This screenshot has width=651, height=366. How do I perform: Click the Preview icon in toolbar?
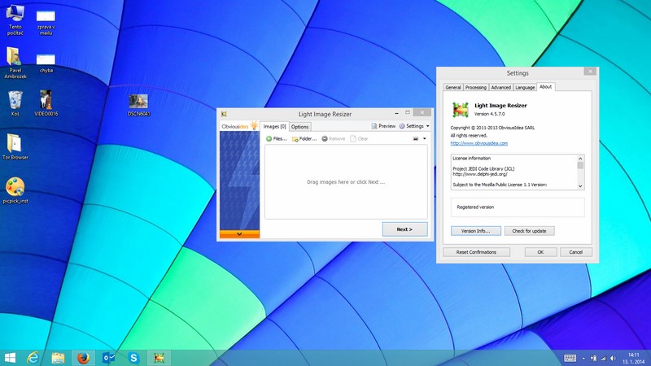pyautogui.click(x=374, y=126)
